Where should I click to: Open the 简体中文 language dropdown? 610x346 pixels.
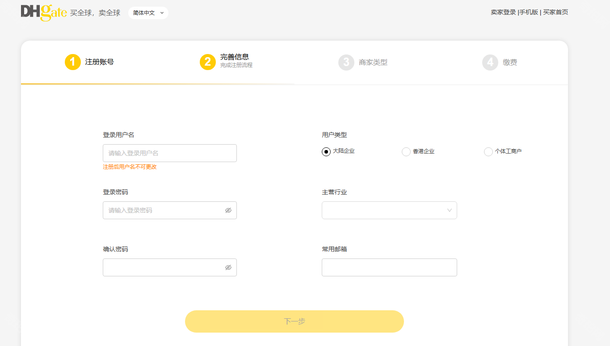148,13
